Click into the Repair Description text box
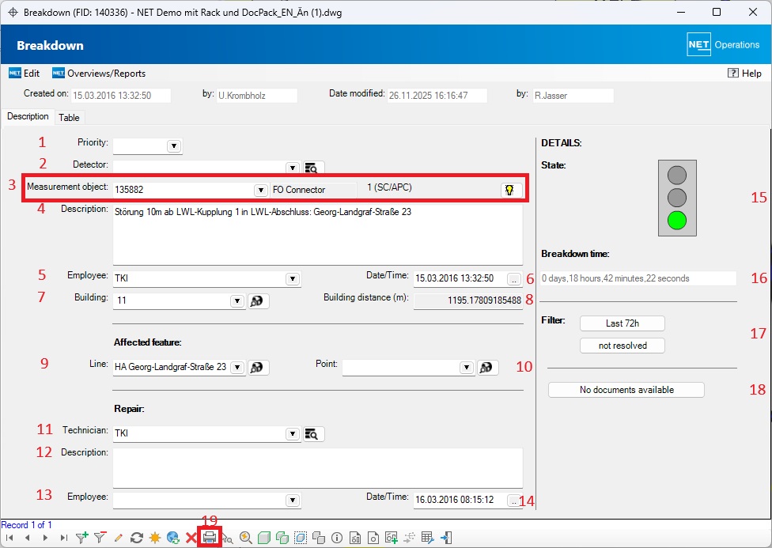 point(317,468)
